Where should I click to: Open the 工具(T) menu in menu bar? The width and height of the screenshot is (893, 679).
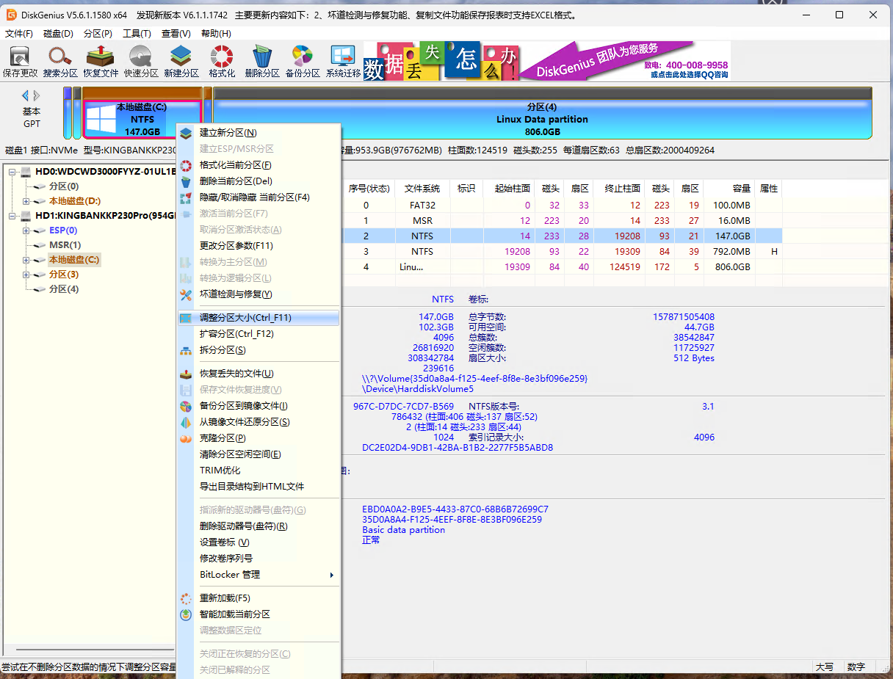[x=137, y=34]
